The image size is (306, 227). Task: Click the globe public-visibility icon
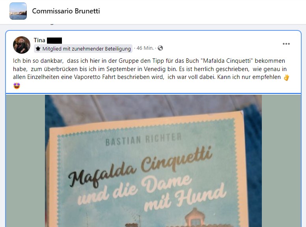tap(160, 48)
